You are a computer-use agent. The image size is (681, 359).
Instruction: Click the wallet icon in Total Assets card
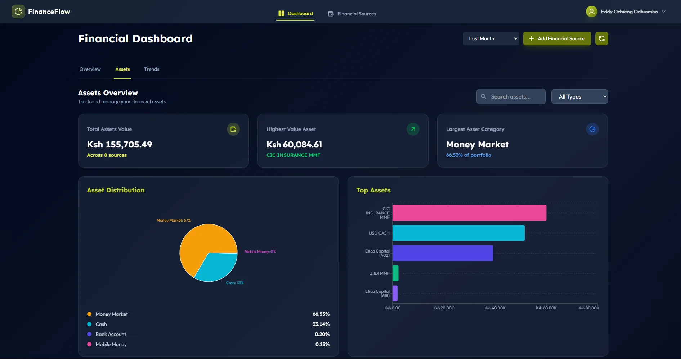point(233,129)
